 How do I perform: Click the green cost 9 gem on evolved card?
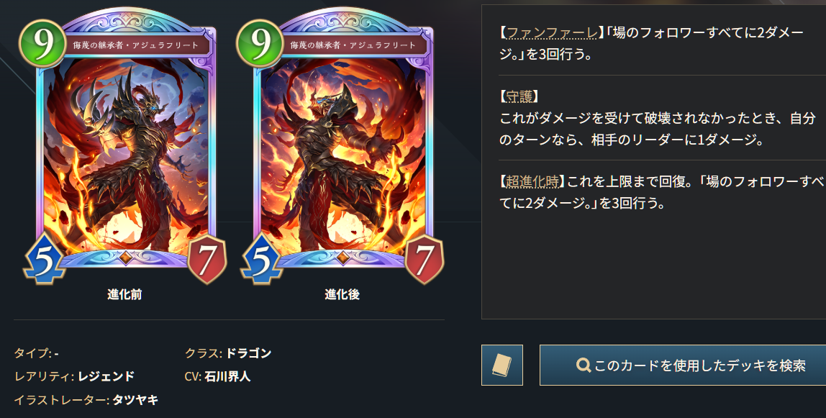260,43
